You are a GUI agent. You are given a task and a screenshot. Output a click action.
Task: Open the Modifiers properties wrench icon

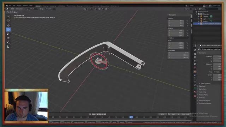click(x=195, y=75)
